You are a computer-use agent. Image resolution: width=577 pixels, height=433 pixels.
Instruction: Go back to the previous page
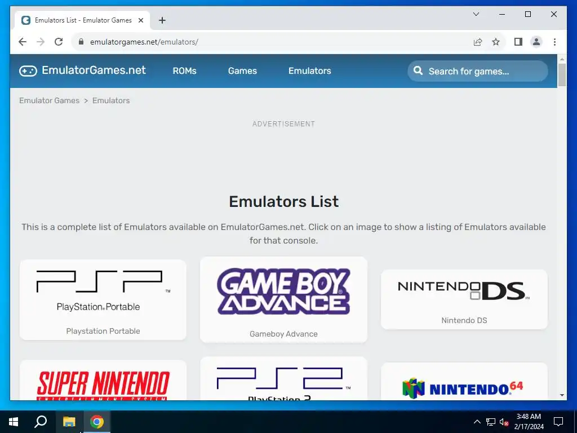point(23,42)
